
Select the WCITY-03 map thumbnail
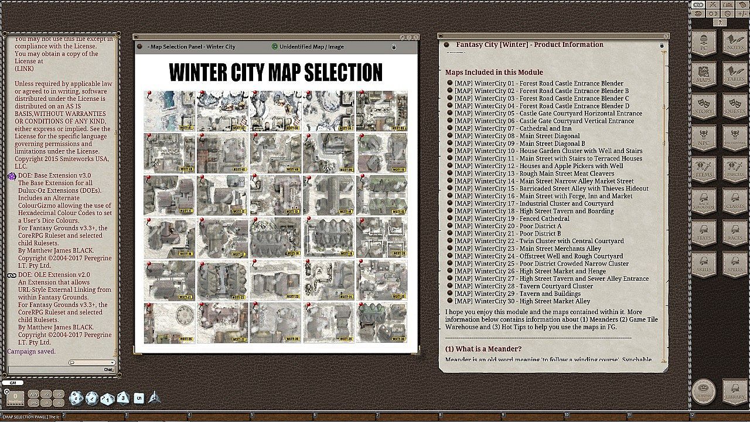pos(275,111)
